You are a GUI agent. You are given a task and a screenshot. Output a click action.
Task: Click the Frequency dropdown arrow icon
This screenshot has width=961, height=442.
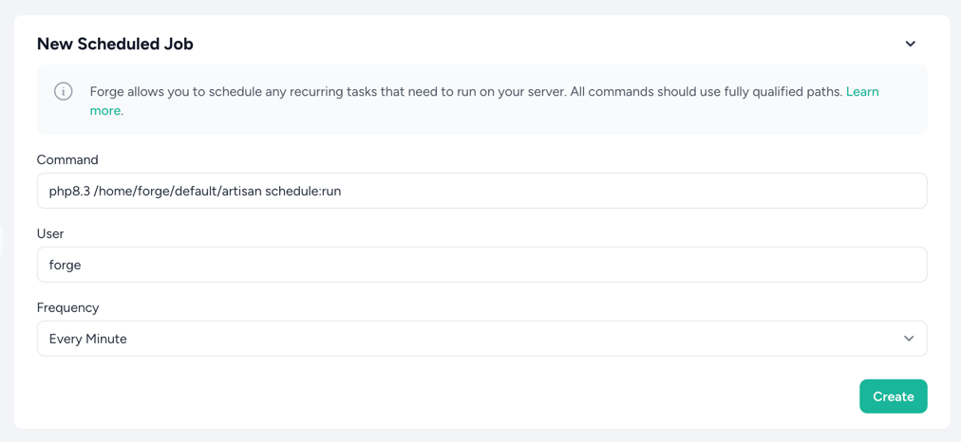pos(908,339)
